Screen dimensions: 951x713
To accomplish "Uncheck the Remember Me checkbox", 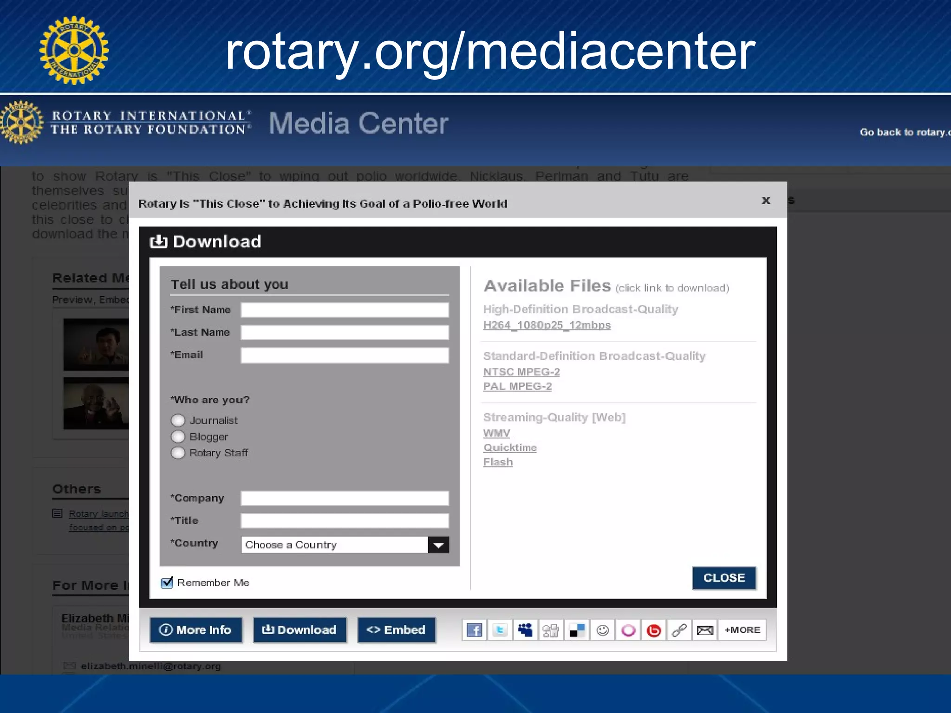I will point(167,582).
